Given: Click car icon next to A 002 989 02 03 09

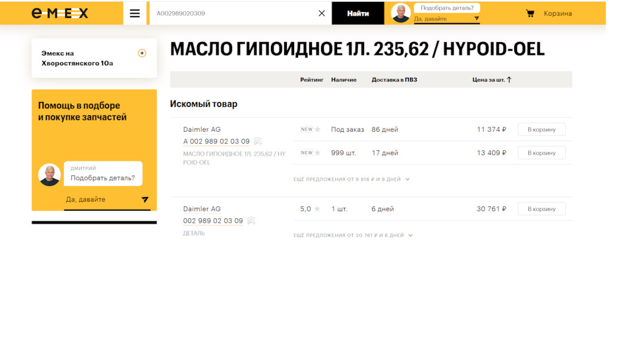Looking at the screenshot, I should 258,141.
